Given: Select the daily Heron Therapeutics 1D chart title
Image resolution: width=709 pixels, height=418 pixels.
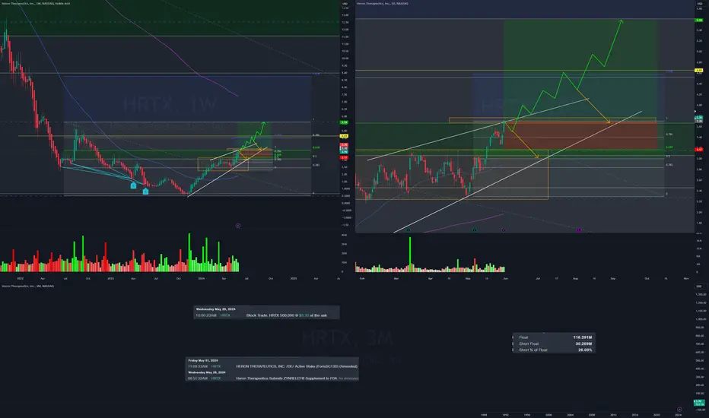Looking at the screenshot, I should 383,4.
